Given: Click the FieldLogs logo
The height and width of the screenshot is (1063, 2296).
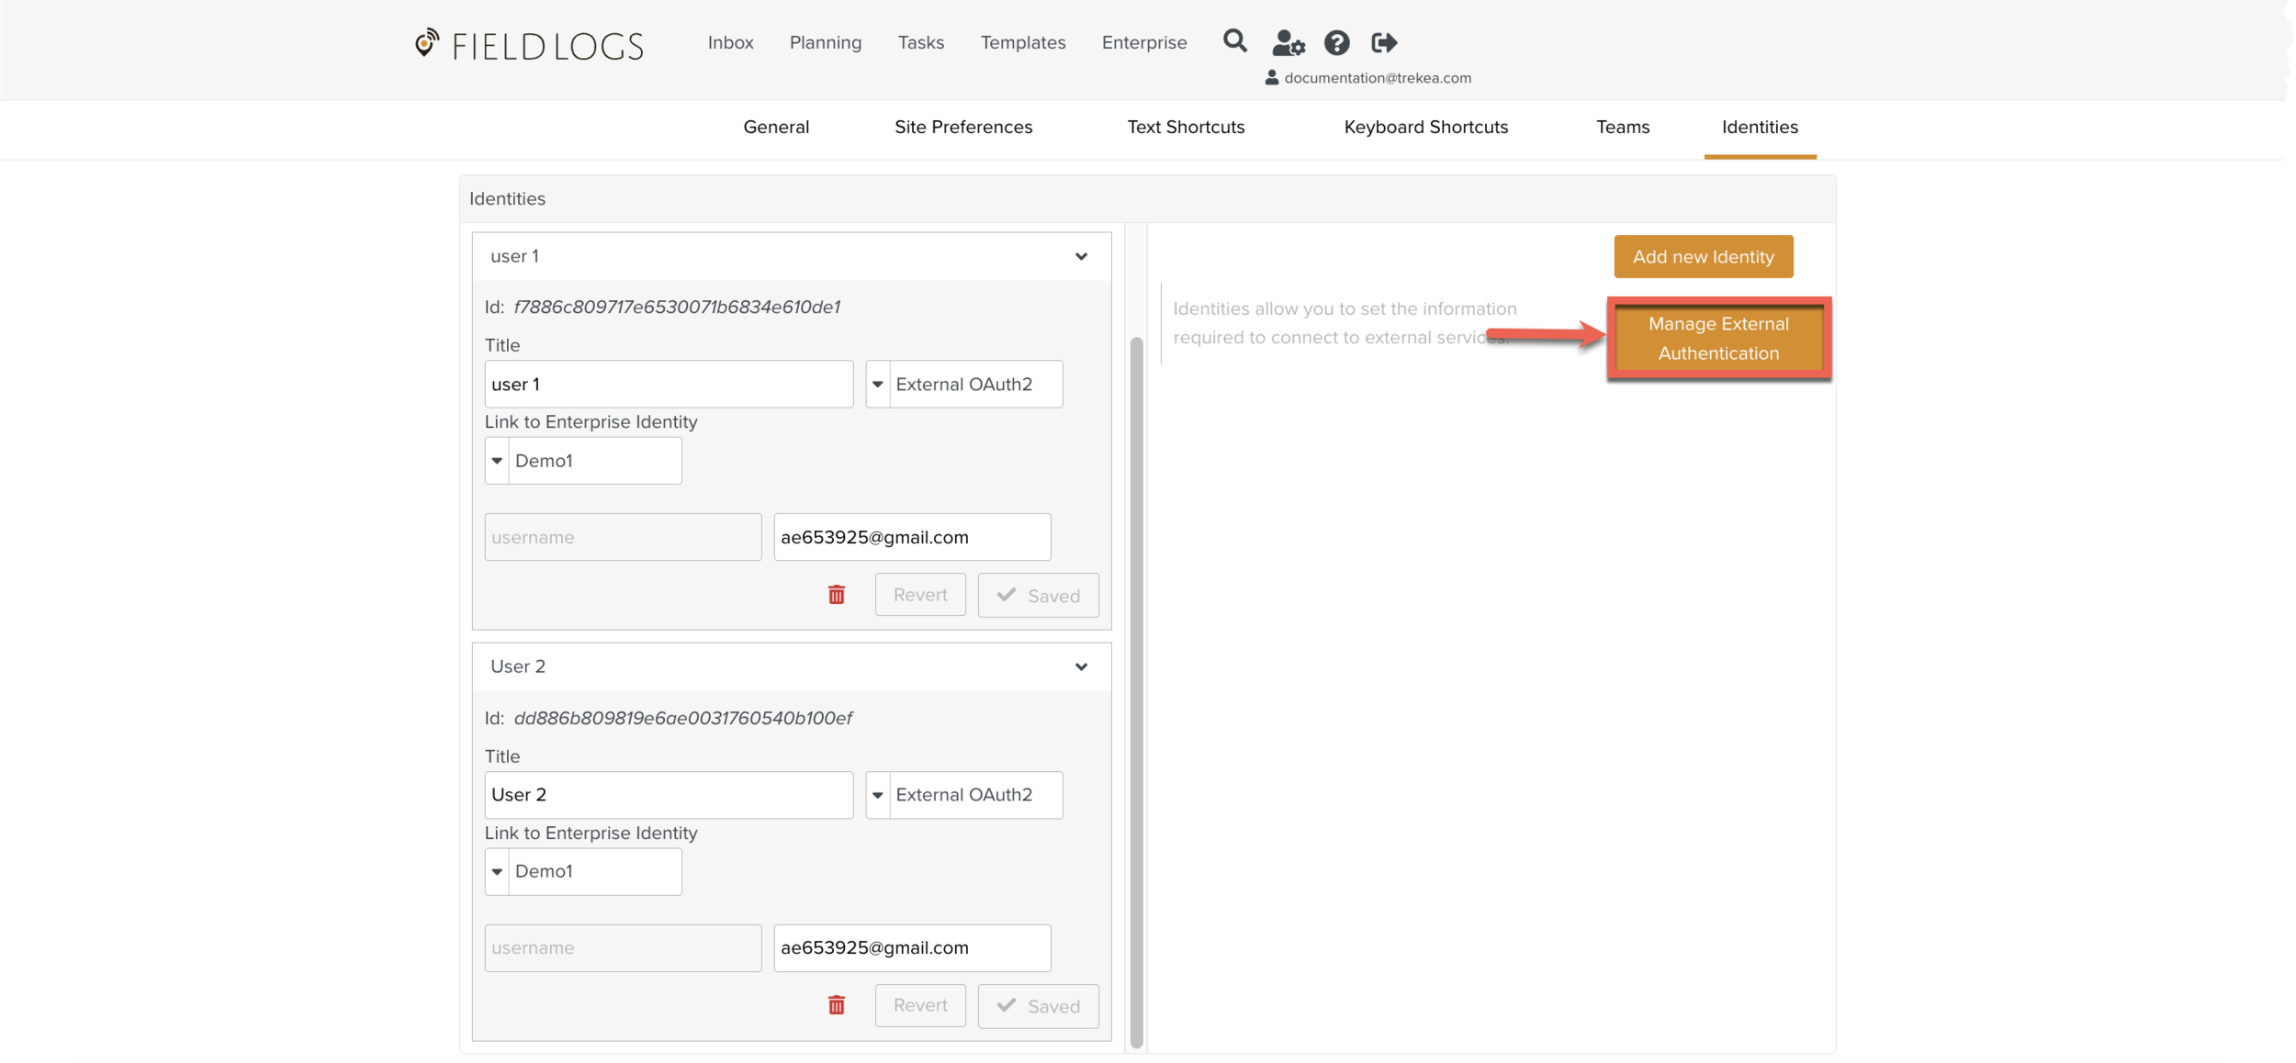Looking at the screenshot, I should (530, 45).
